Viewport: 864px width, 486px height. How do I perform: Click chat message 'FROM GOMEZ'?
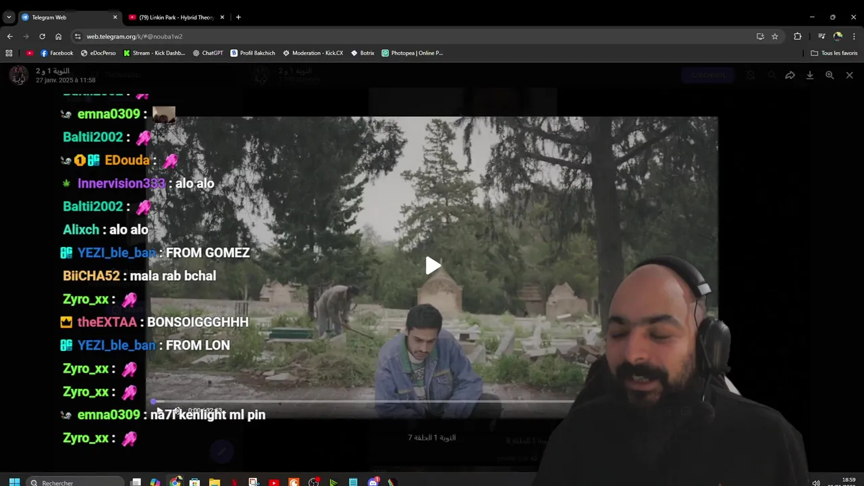[208, 252]
